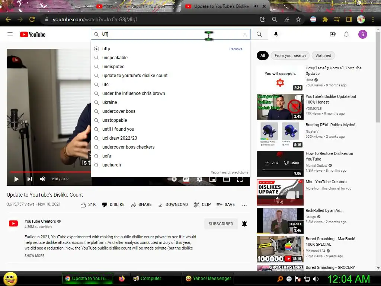This screenshot has width=381, height=286.
Task: Skip to next video
Action: pos(30,179)
